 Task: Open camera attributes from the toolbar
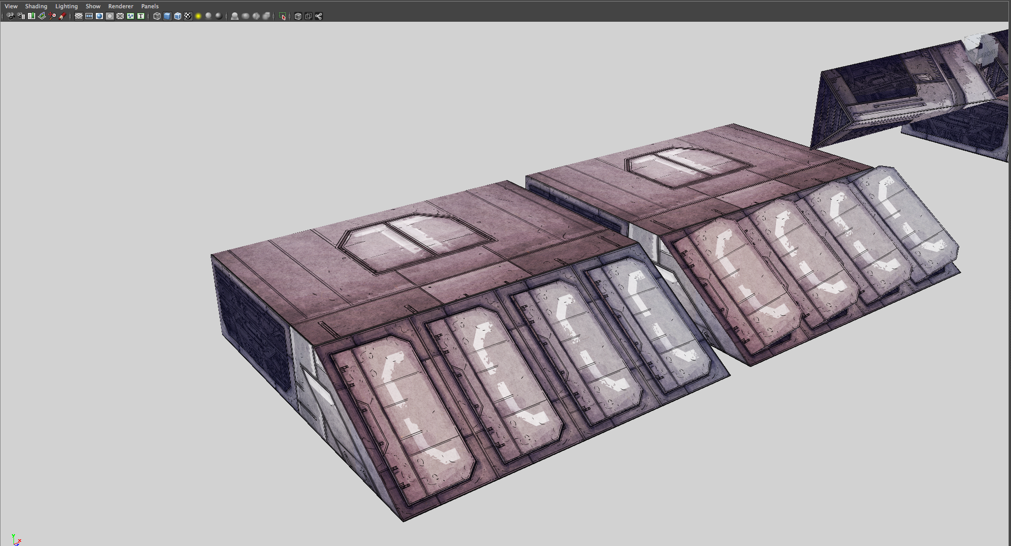21,16
